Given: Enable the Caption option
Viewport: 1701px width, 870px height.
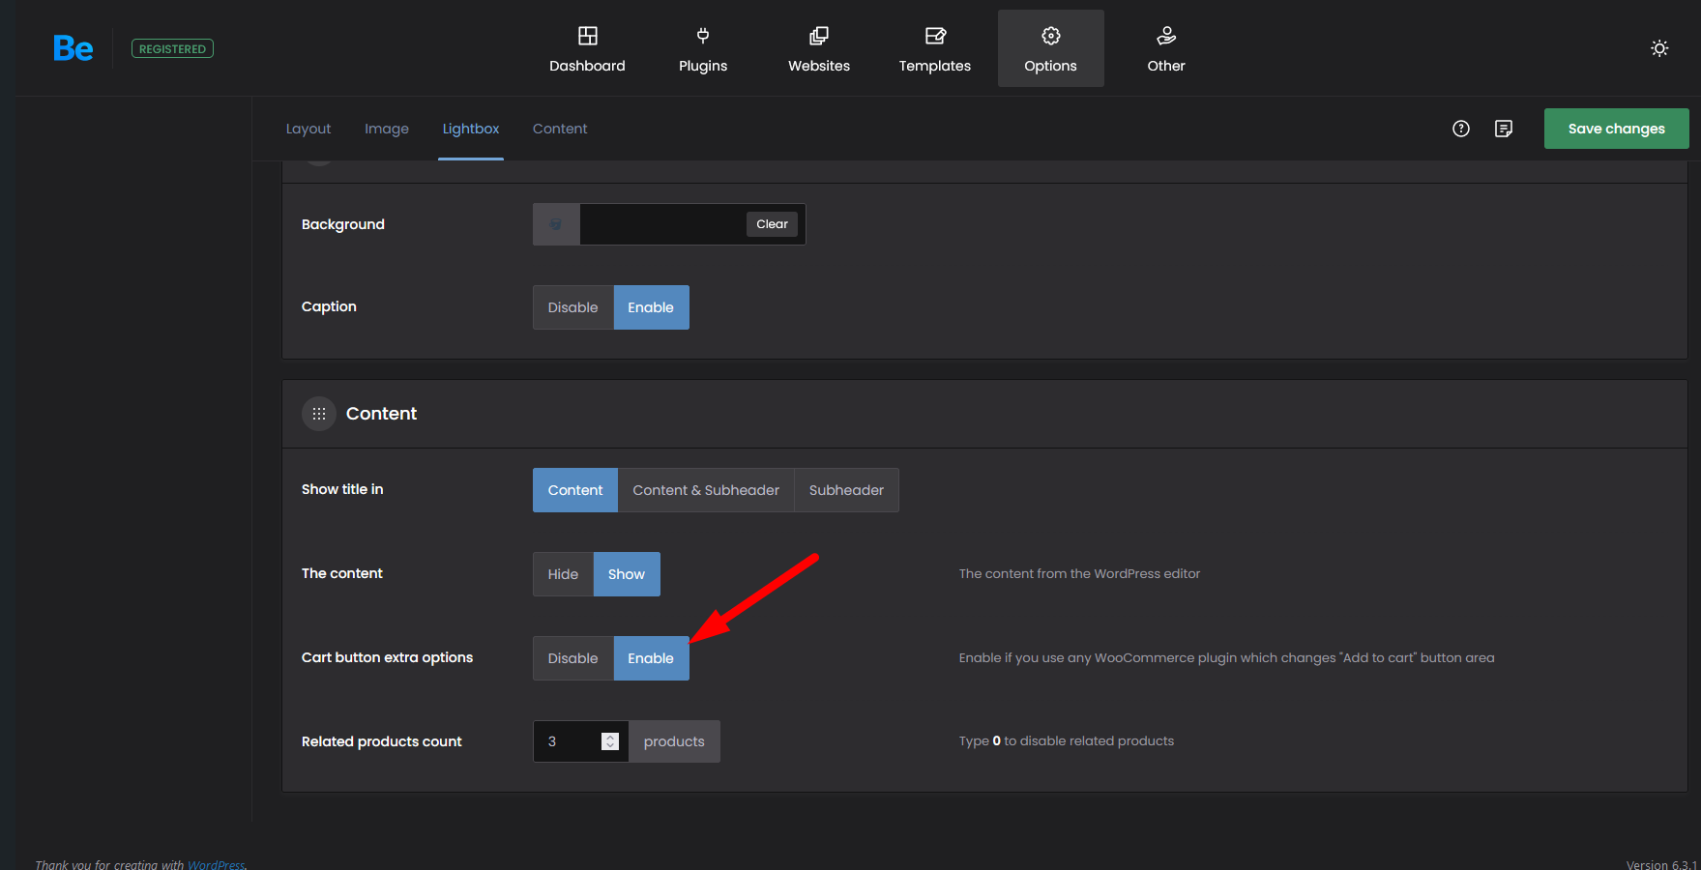Looking at the screenshot, I should [651, 307].
